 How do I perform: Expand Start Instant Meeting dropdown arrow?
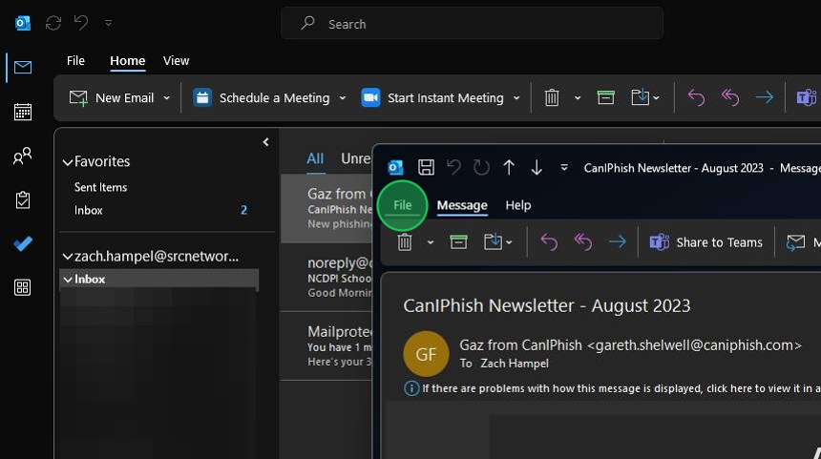pyautogui.click(x=516, y=98)
